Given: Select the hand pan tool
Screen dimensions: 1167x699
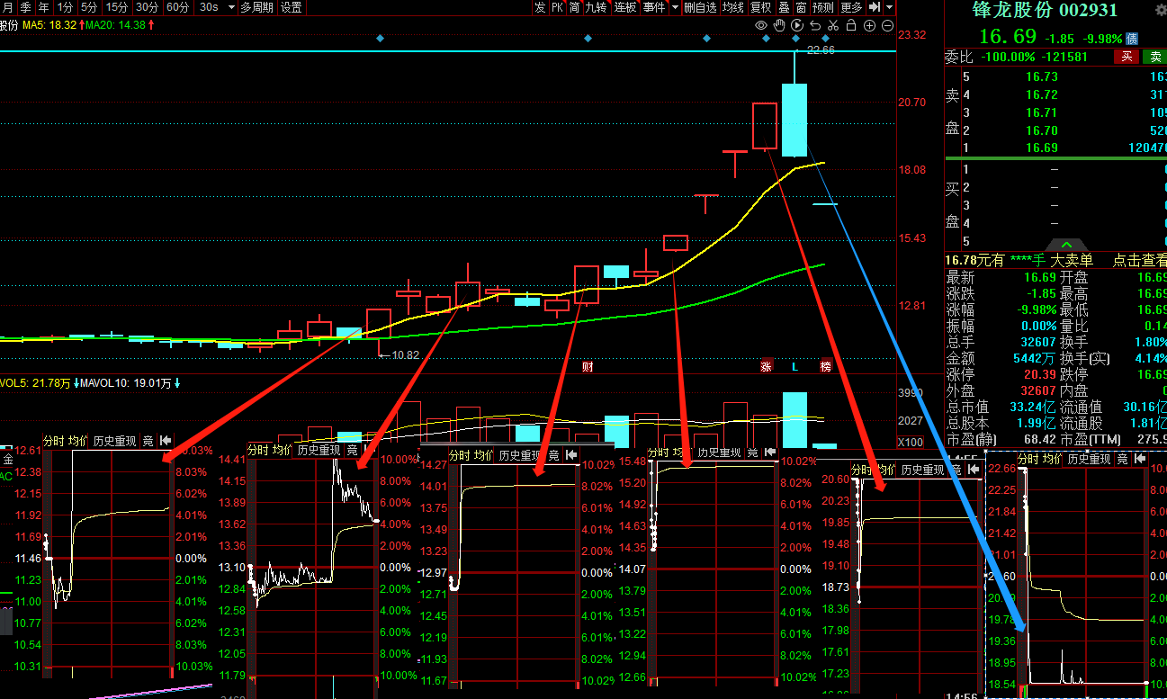Looking at the screenshot, I should [x=779, y=25].
